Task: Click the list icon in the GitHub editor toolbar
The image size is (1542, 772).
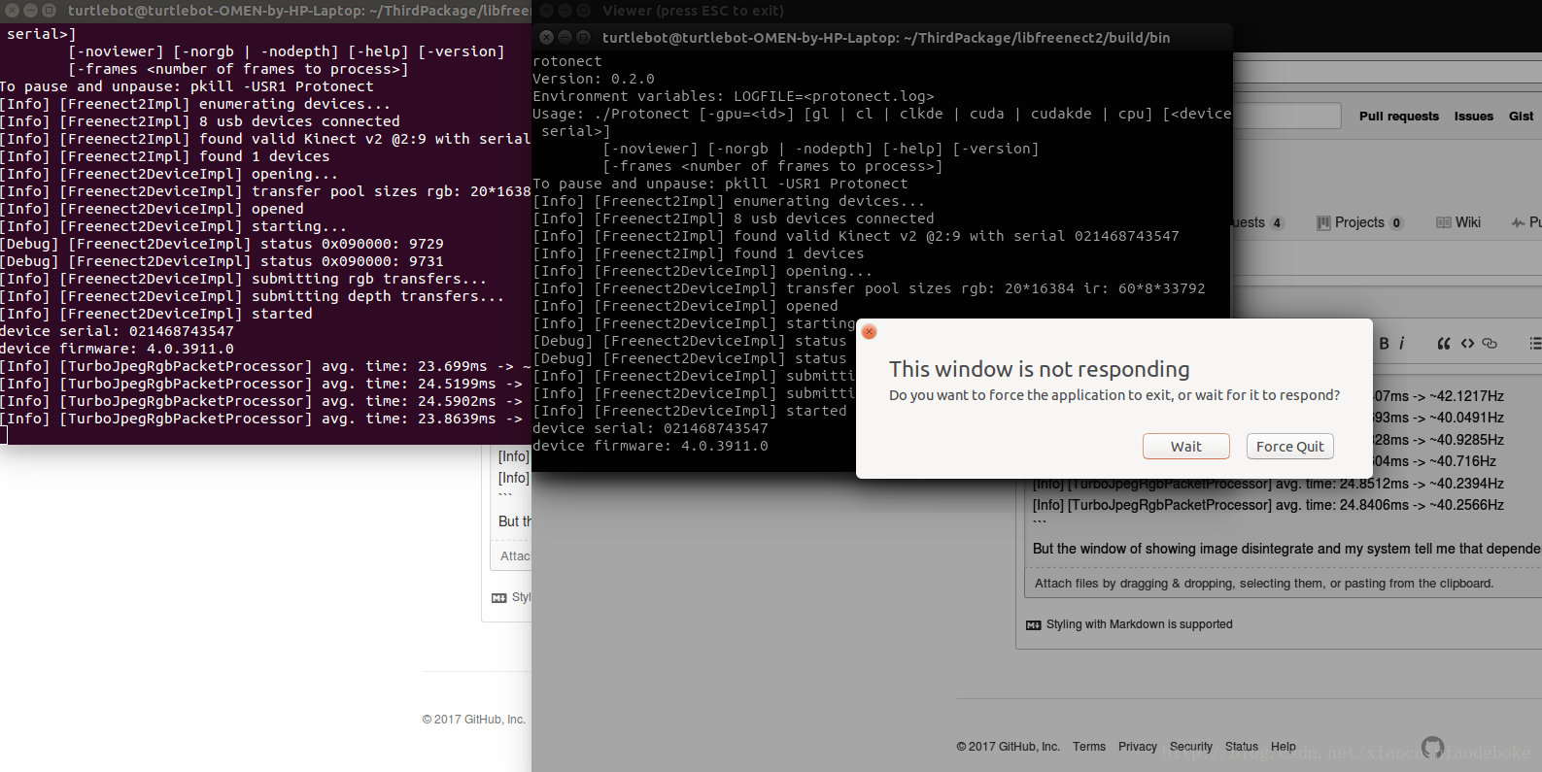Action: click(1535, 343)
